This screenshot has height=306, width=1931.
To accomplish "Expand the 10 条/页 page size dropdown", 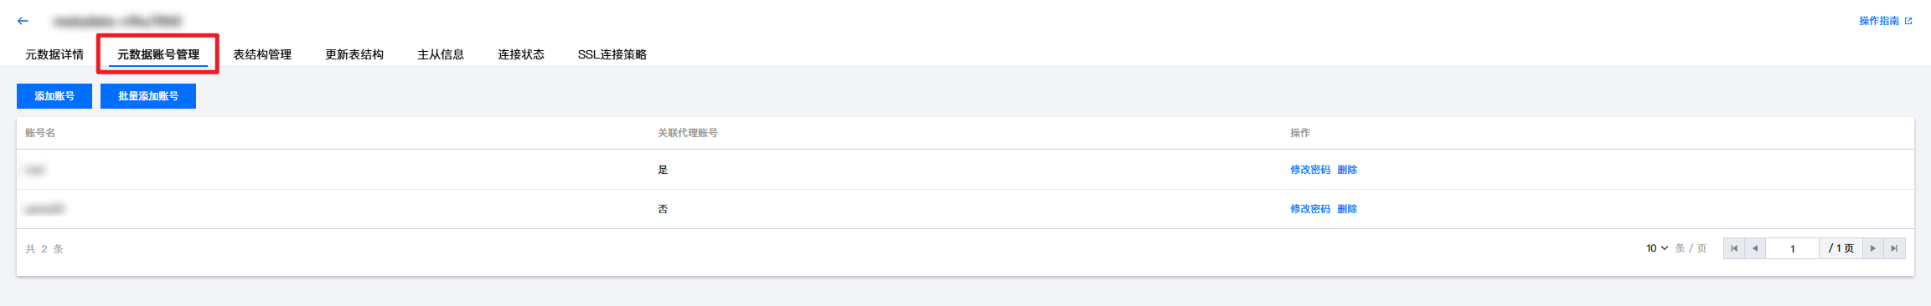I will [1657, 248].
